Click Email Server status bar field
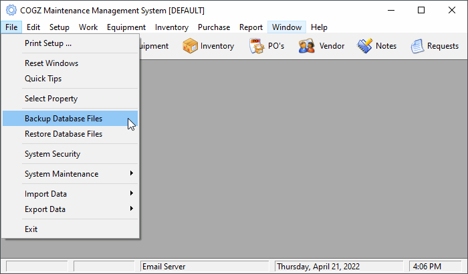Viewport: 468px width, 274px height. tap(205, 267)
